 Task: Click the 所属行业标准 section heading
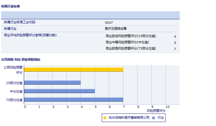pos(10,6)
